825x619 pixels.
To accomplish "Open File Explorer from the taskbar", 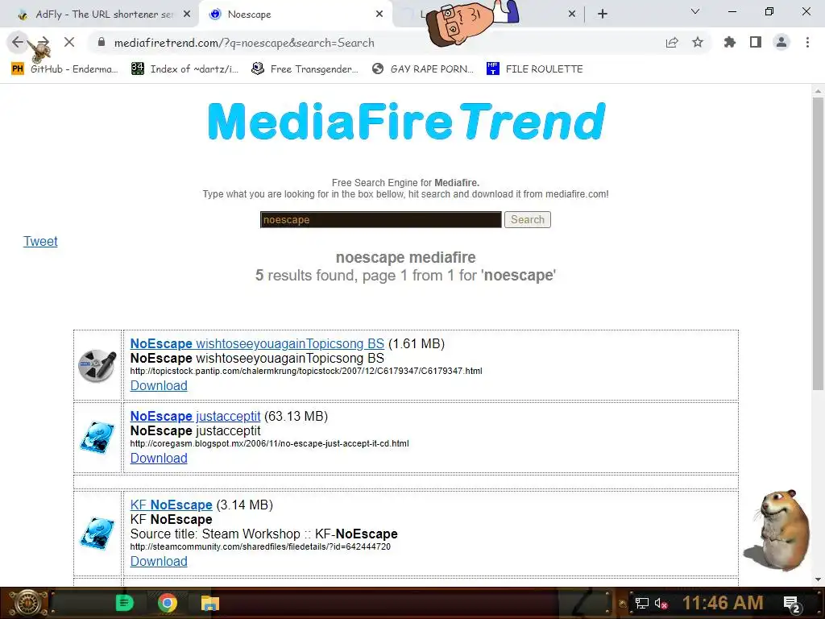I will point(210,603).
